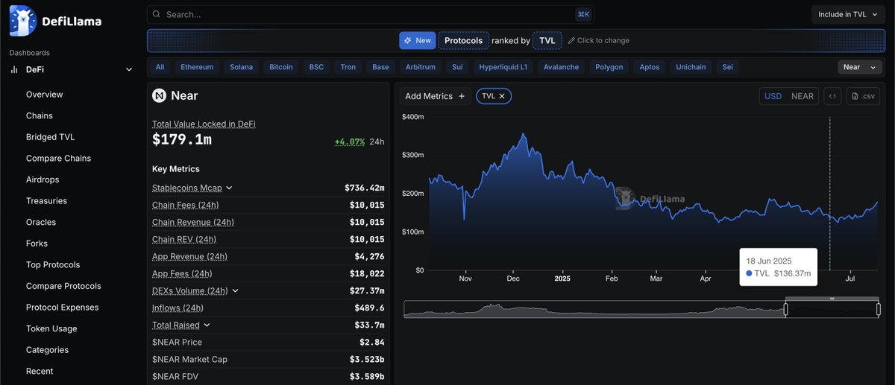The width and height of the screenshot is (895, 385).
Task: Open Compare Protocols in the sidebar
Action: pos(63,286)
